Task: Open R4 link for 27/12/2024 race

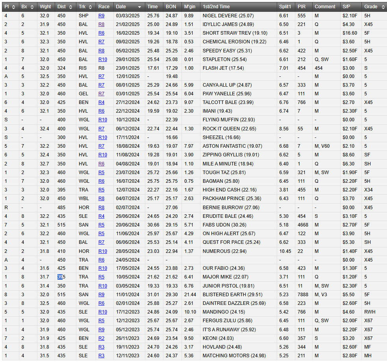Action: (x=101, y=102)
